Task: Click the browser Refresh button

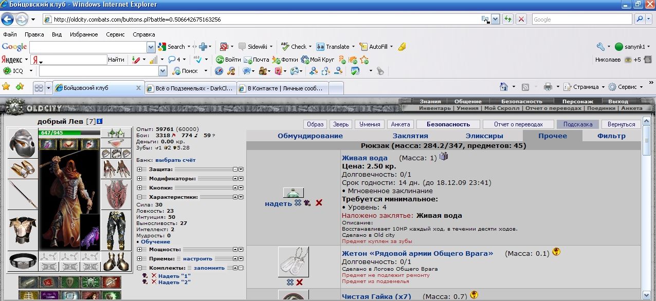Action: [x=508, y=20]
